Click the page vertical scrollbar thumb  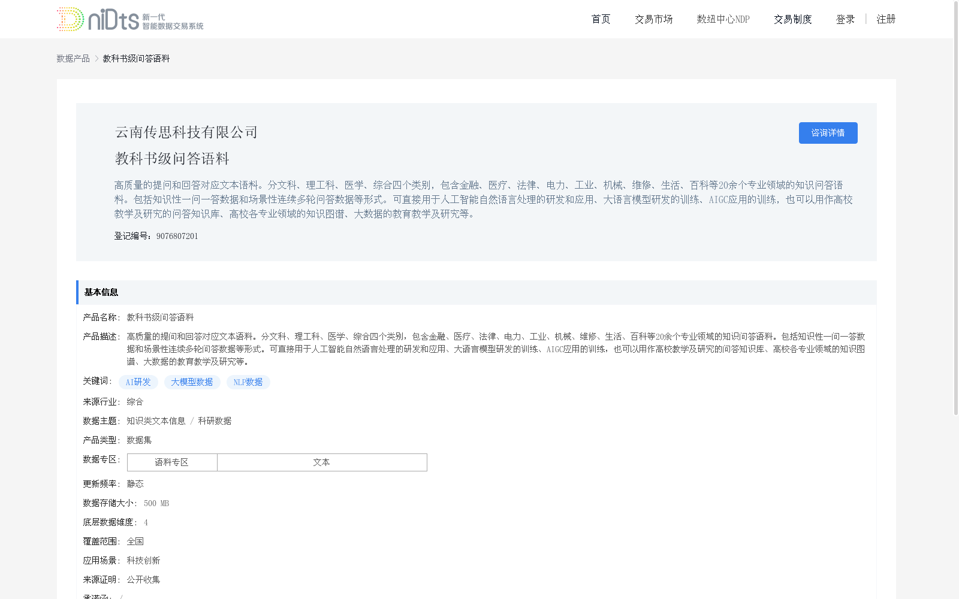[956, 208]
